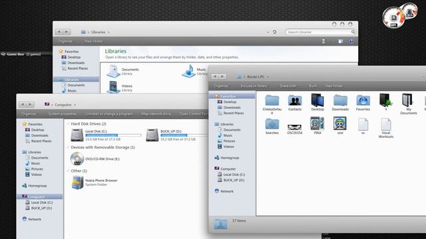Click Map network drive in Computer toolbar
This screenshot has height=239, width=426.
(156, 114)
